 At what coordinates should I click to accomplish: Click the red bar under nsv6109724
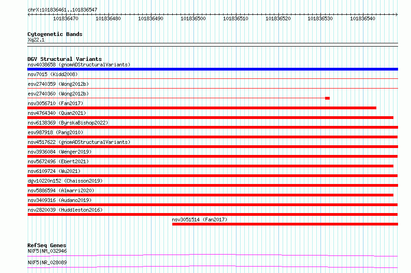pyautogui.click(x=212, y=176)
